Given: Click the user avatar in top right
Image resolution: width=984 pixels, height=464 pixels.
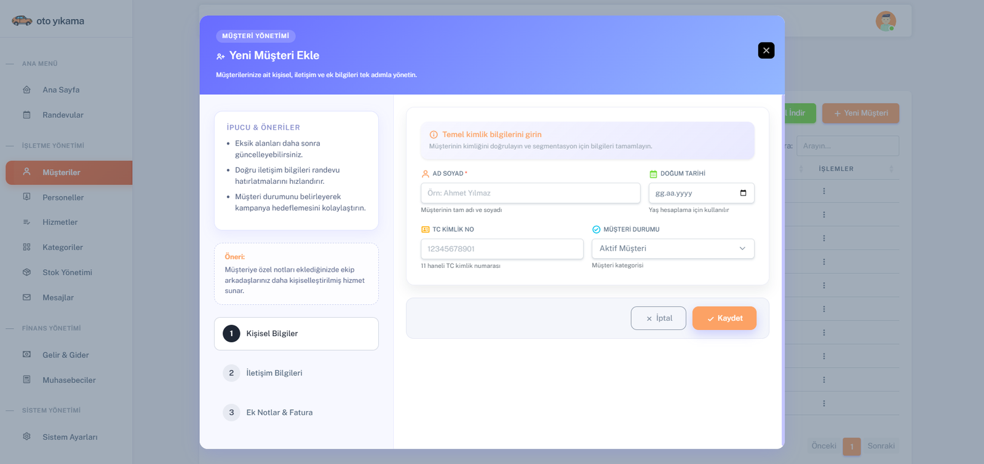Looking at the screenshot, I should pos(886,21).
